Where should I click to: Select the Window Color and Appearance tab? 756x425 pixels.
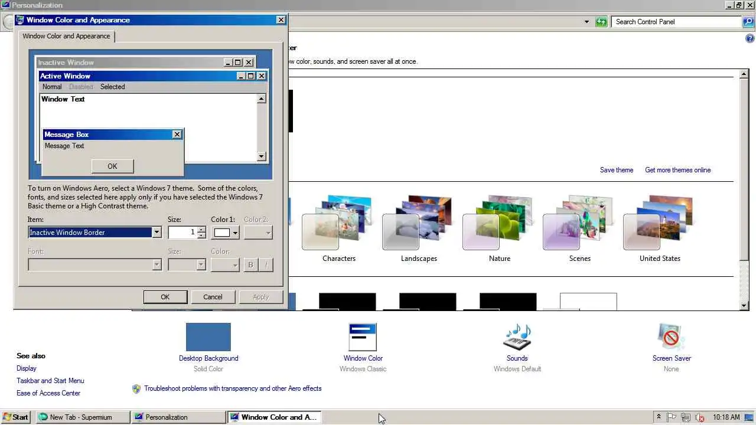(66, 36)
